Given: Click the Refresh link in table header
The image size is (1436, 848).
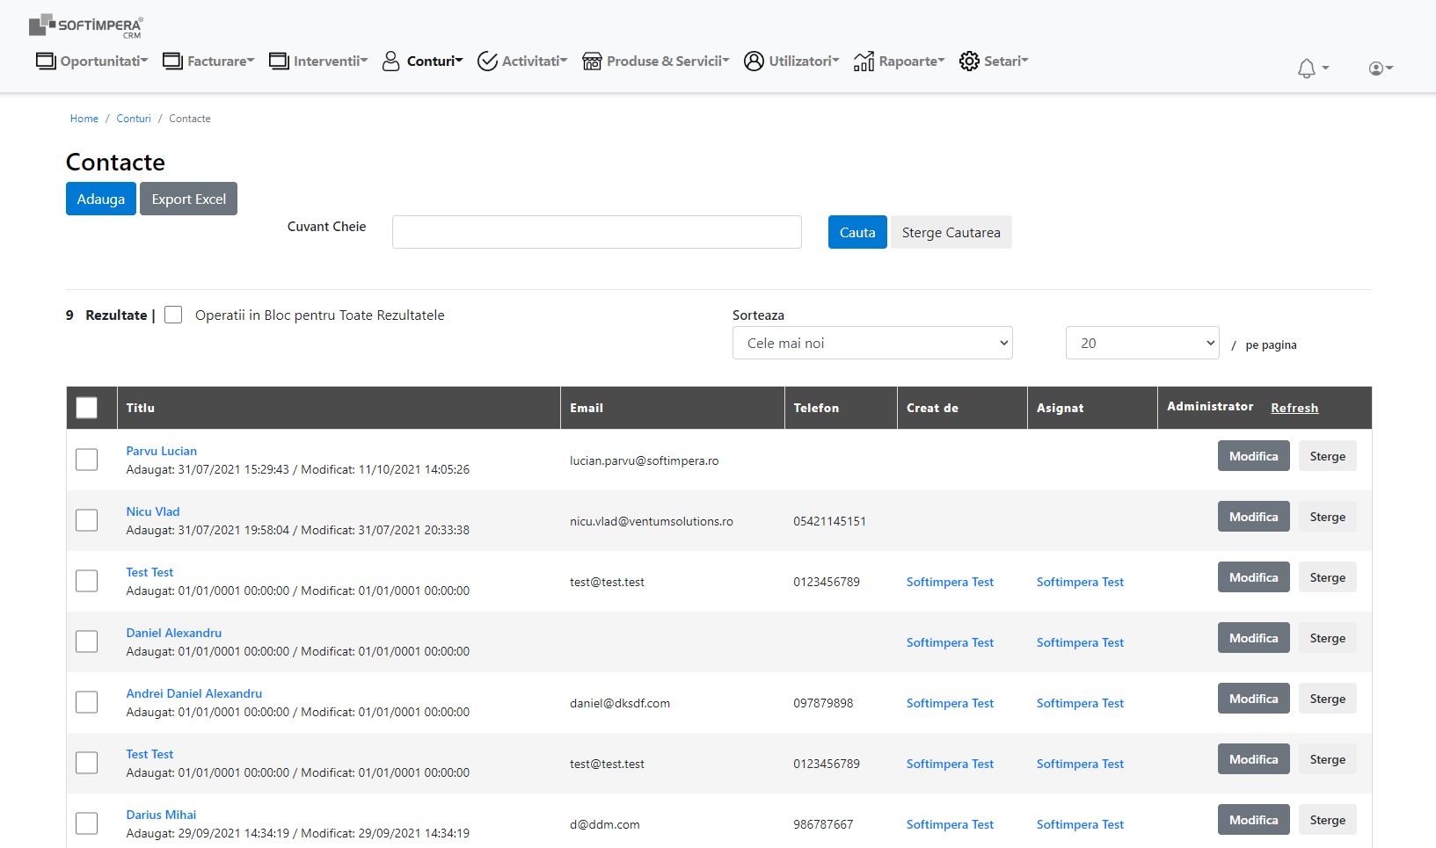Looking at the screenshot, I should pos(1294,408).
